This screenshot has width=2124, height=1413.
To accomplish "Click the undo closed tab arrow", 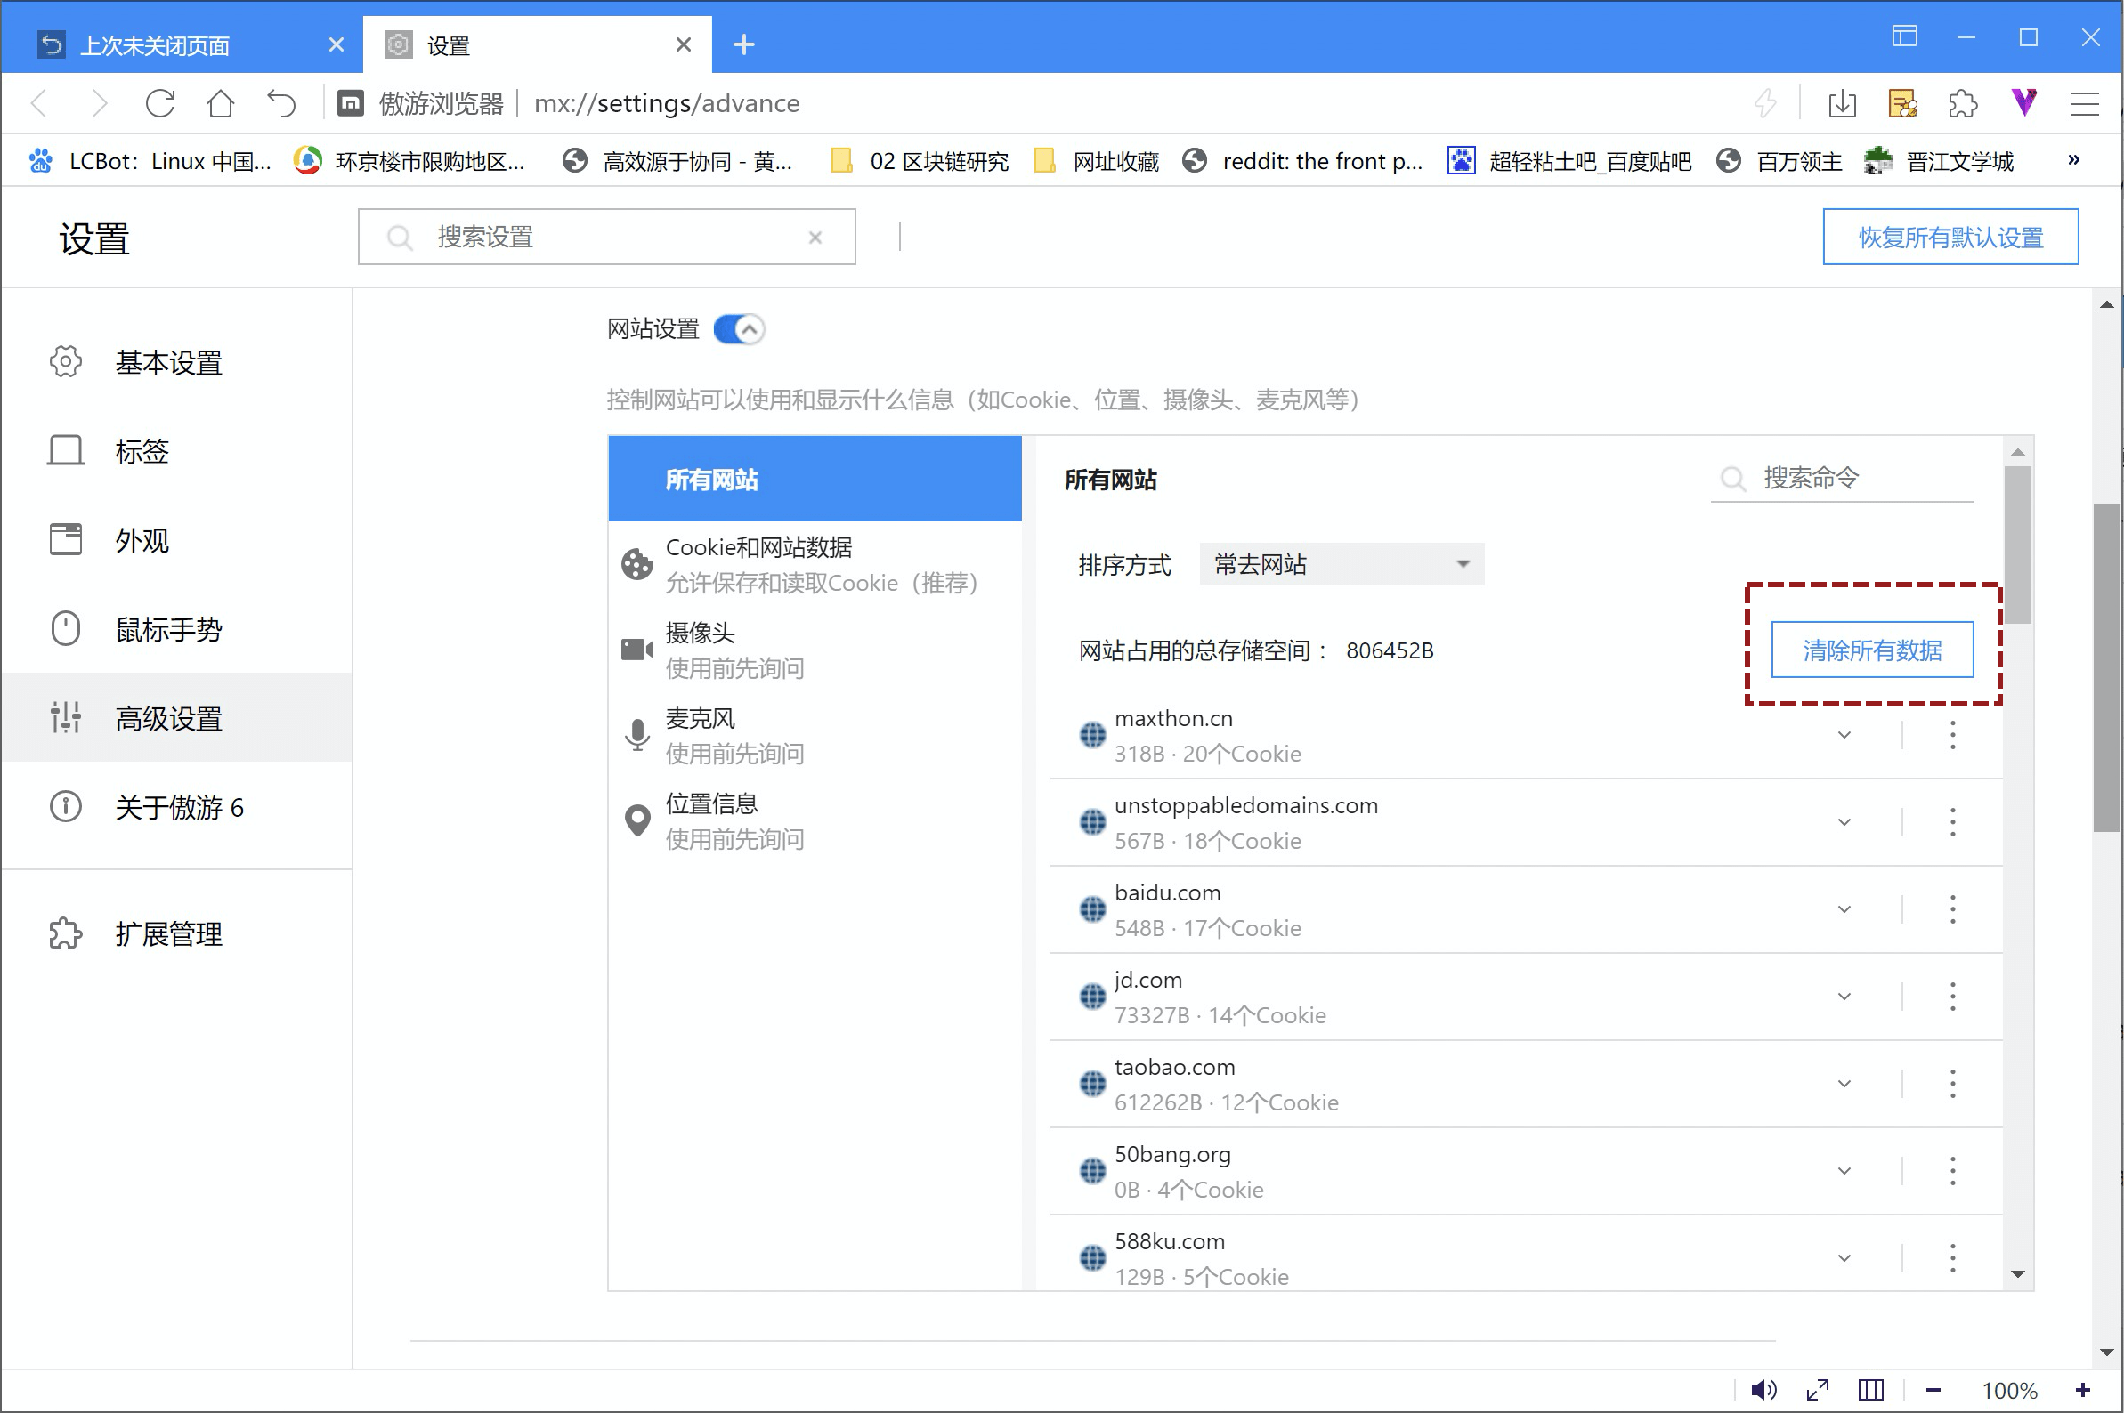I will point(281,103).
